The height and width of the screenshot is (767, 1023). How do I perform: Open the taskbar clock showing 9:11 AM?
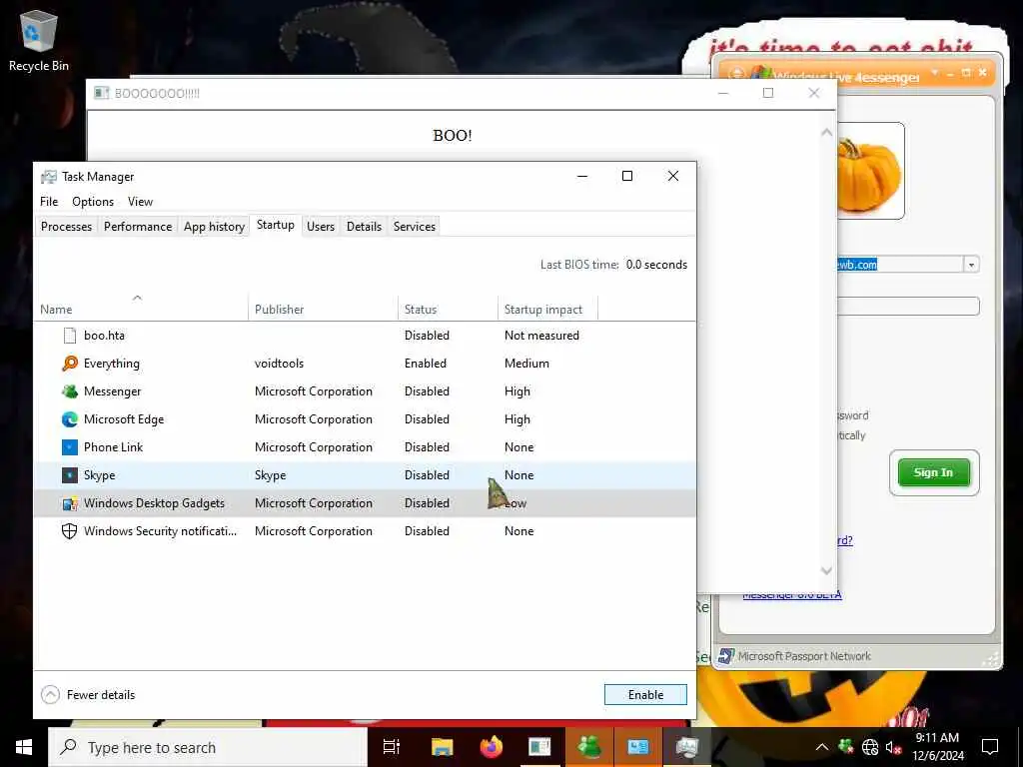tap(937, 747)
